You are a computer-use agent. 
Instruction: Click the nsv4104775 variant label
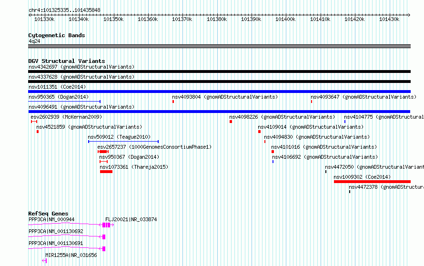384,117
